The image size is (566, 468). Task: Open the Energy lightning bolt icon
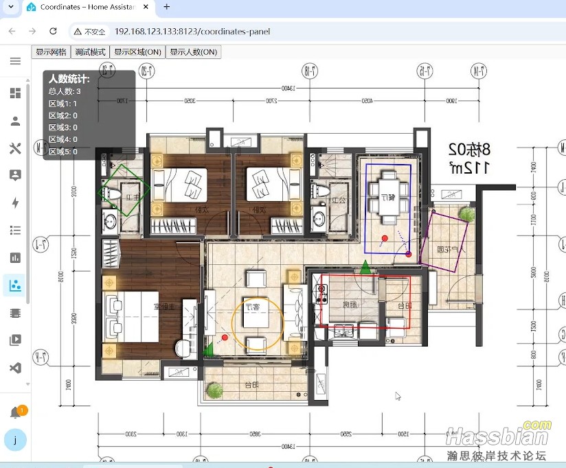[x=15, y=202]
